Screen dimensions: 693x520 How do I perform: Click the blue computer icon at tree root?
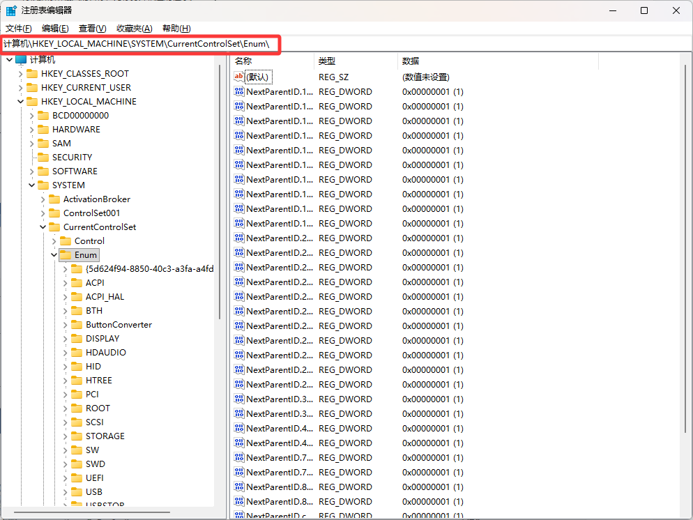click(21, 60)
